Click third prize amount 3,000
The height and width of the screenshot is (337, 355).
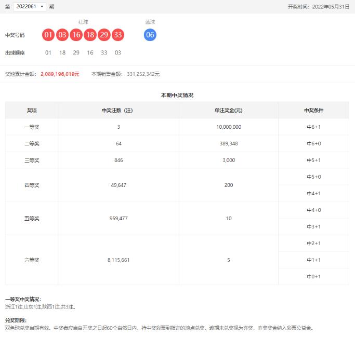[x=229, y=160]
